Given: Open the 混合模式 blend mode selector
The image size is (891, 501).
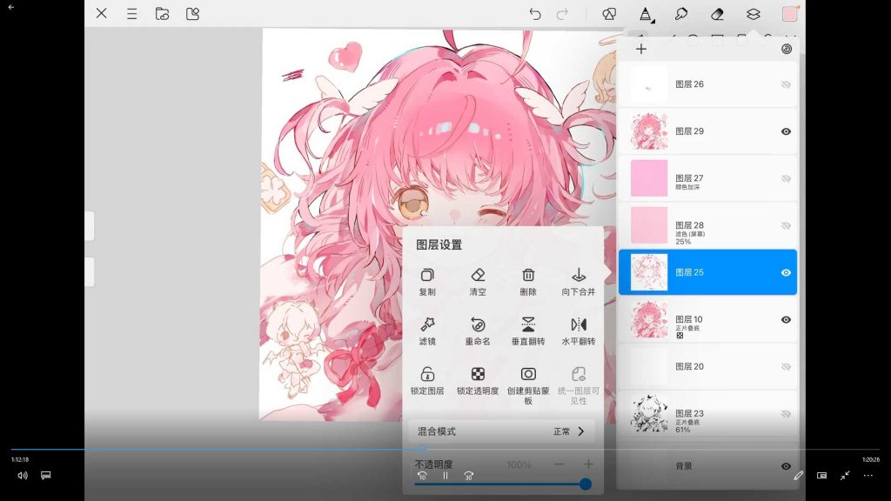Looking at the screenshot, I should point(502,431).
